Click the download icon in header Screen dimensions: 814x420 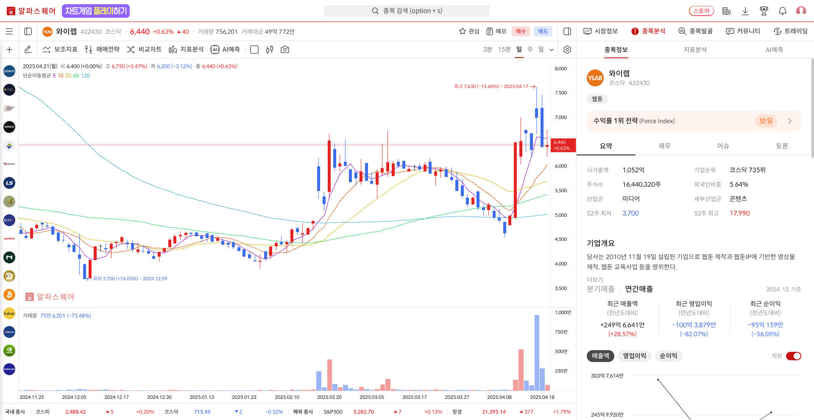(x=745, y=11)
